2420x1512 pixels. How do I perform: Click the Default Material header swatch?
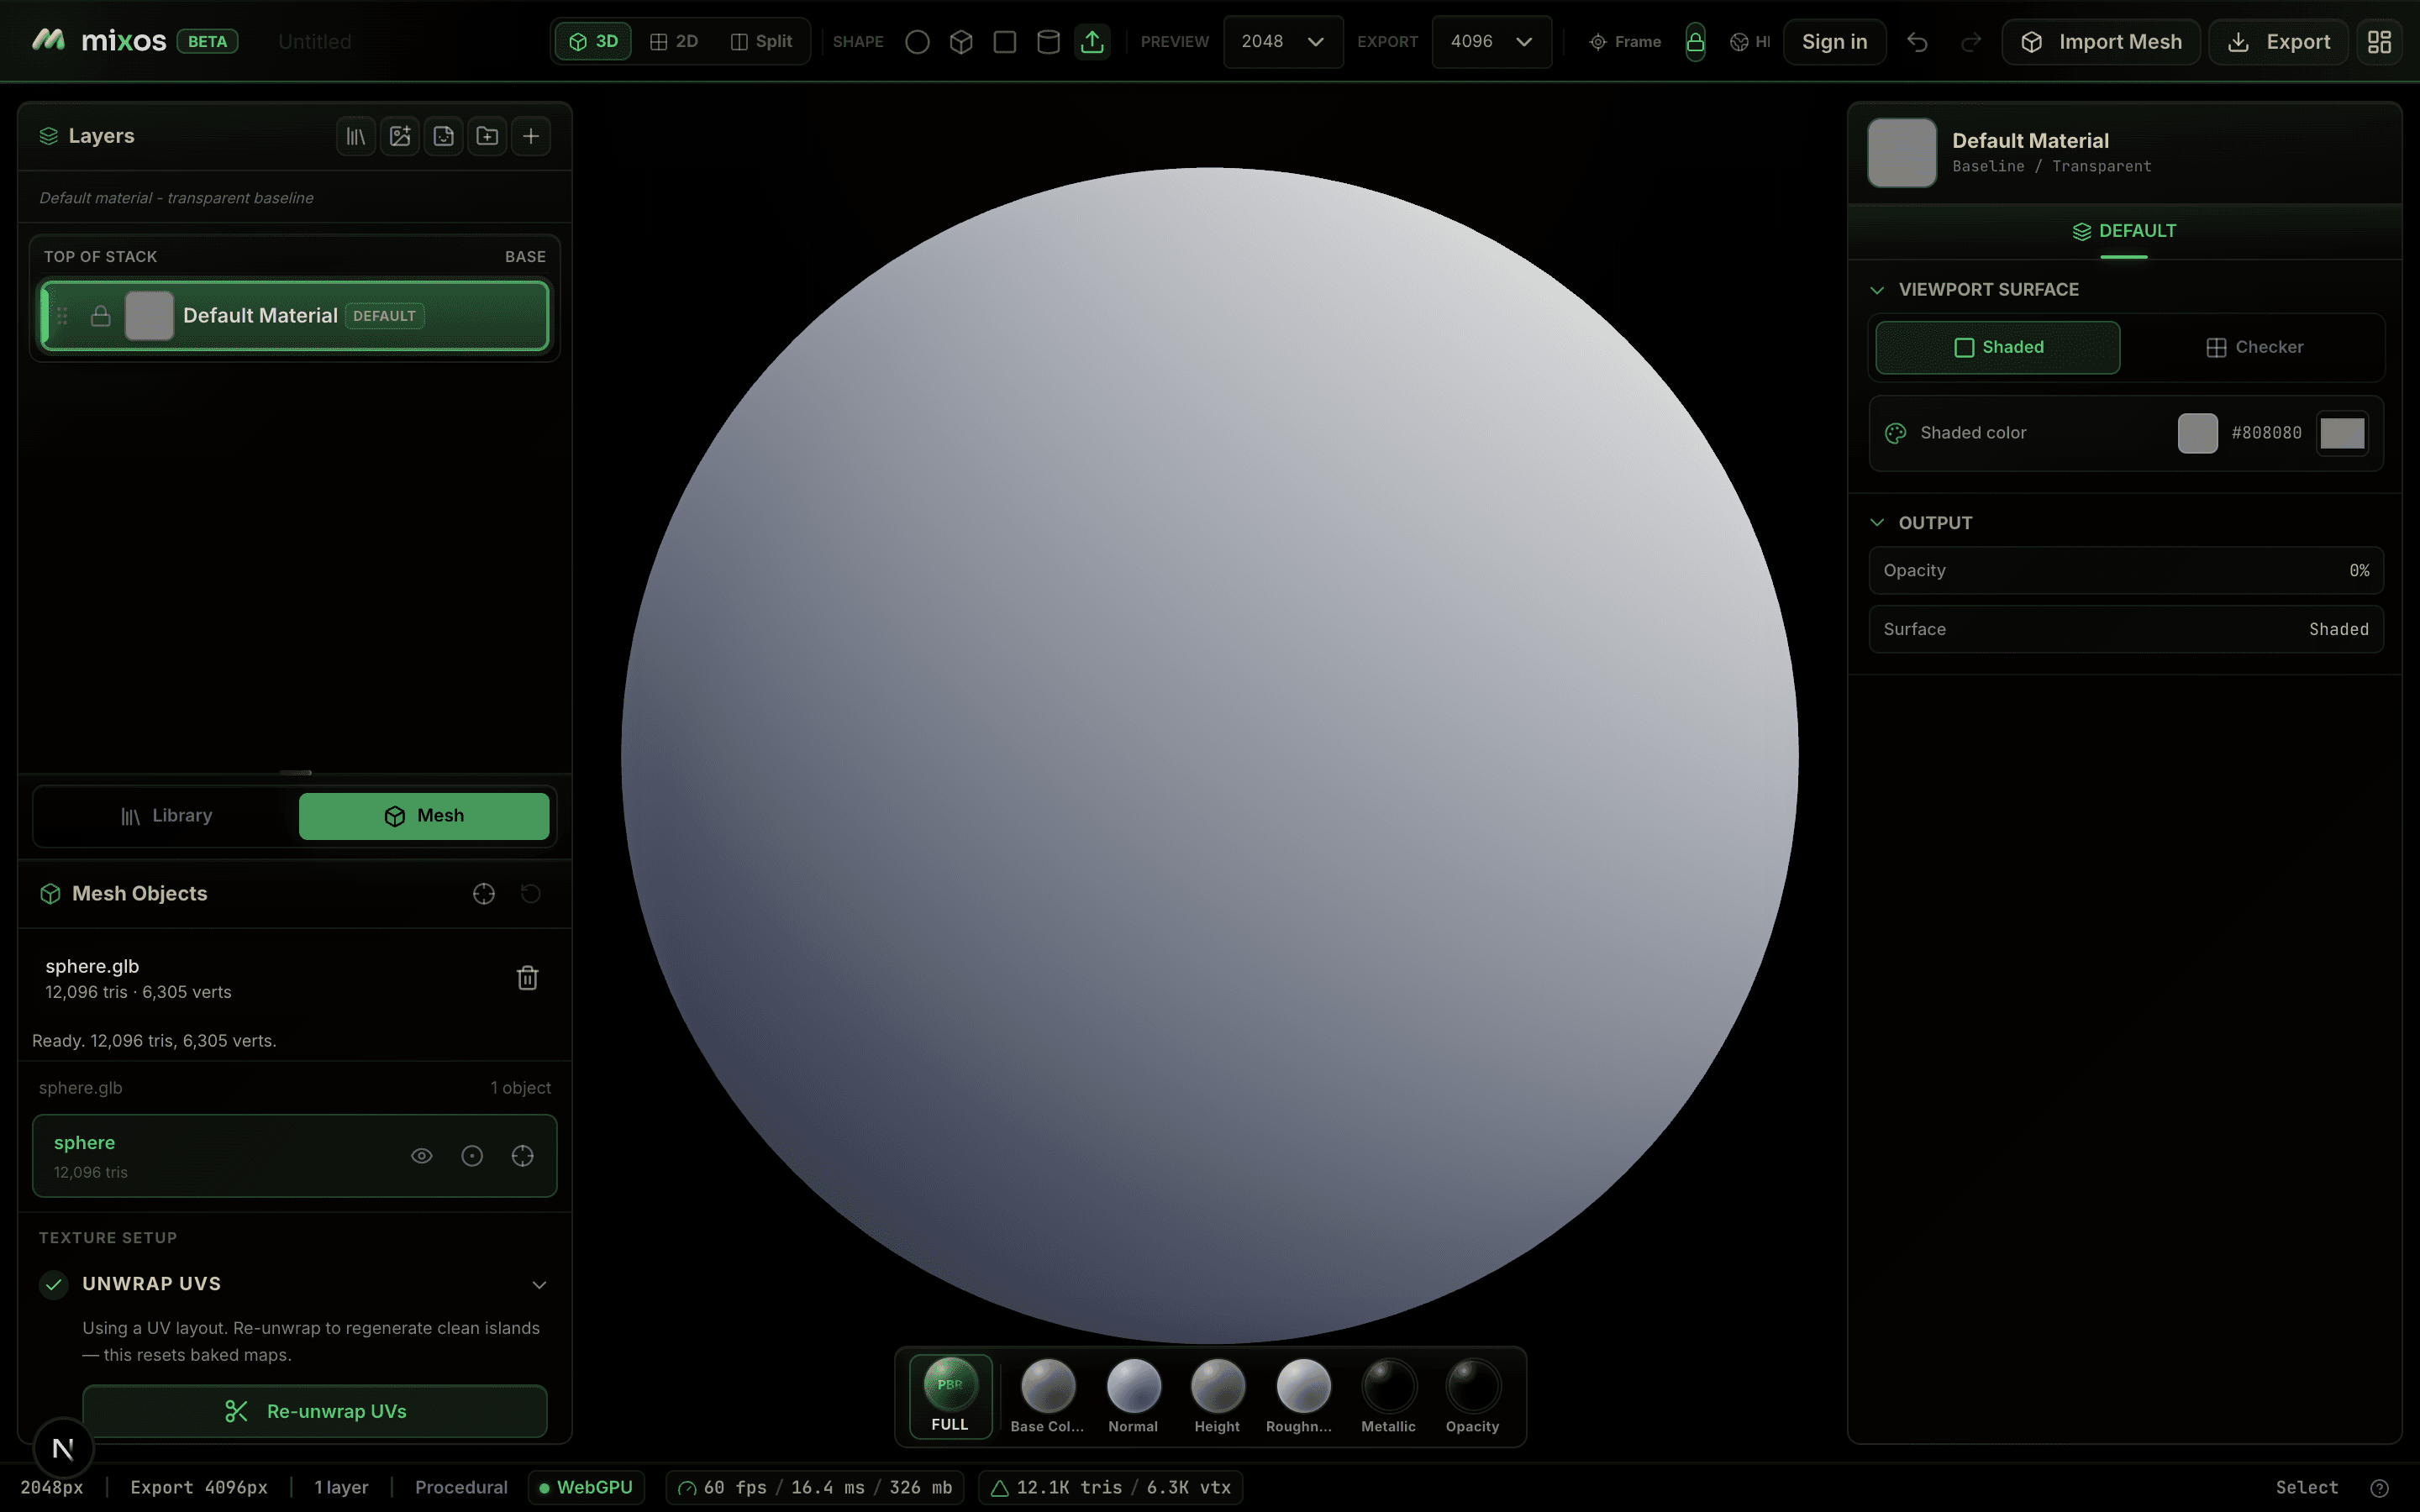(1902, 152)
